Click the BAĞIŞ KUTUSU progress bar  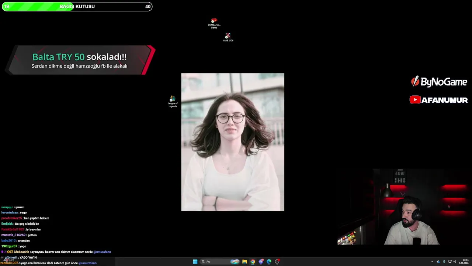point(77,6)
